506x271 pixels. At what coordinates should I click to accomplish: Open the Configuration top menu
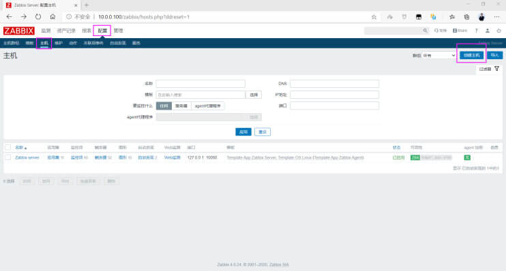[x=102, y=31]
